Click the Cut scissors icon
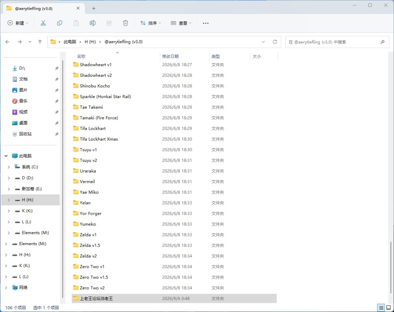The height and width of the screenshot is (312, 394). 43,23
